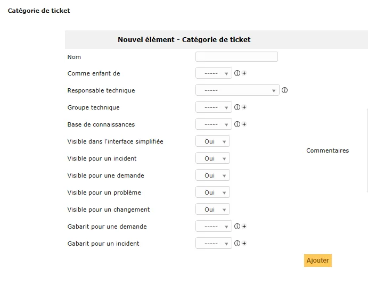This screenshot has height=285, width=368.
Task: Click the Visible pour un incident label
Action: point(102,158)
